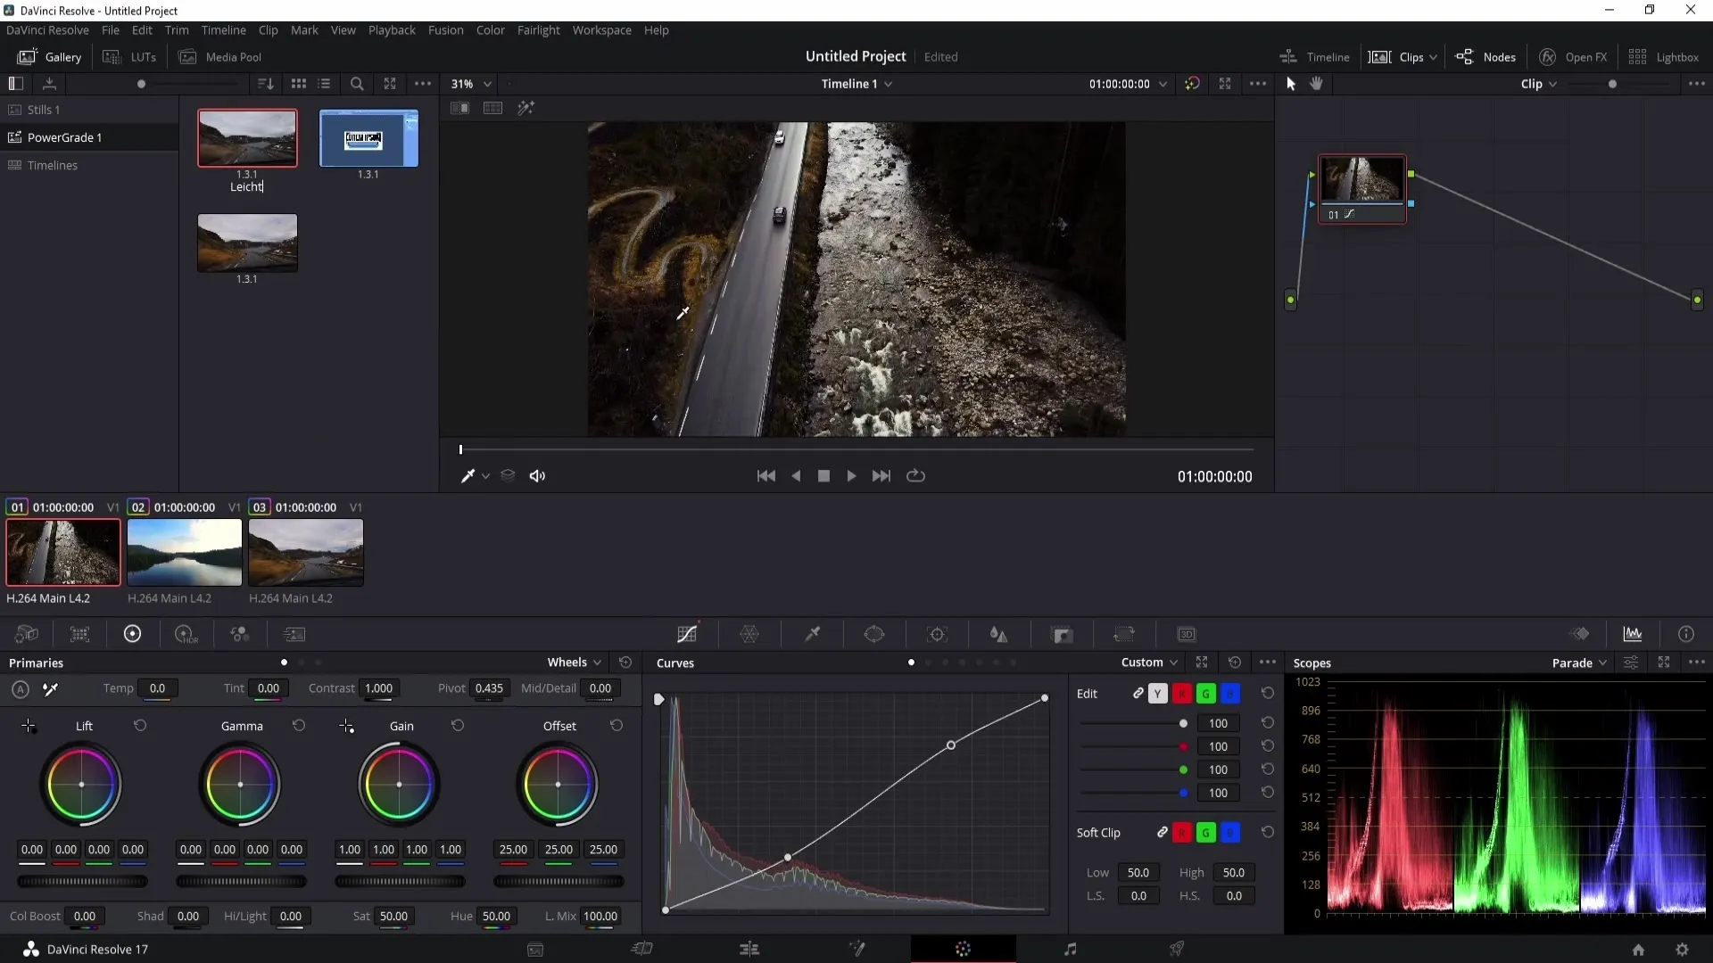This screenshot has width=1713, height=963.
Task: Open gallery search
Action: tap(357, 83)
